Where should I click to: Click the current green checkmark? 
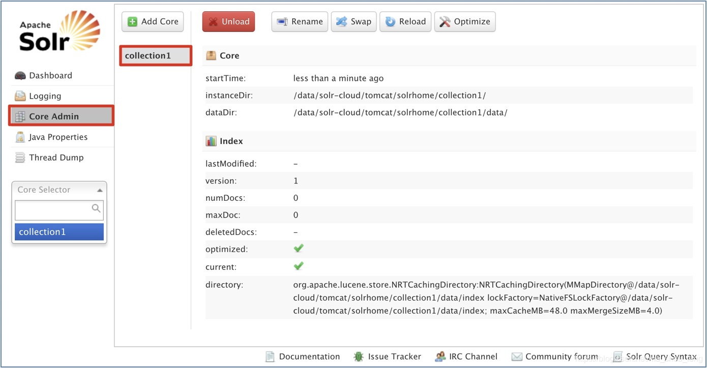(x=299, y=265)
